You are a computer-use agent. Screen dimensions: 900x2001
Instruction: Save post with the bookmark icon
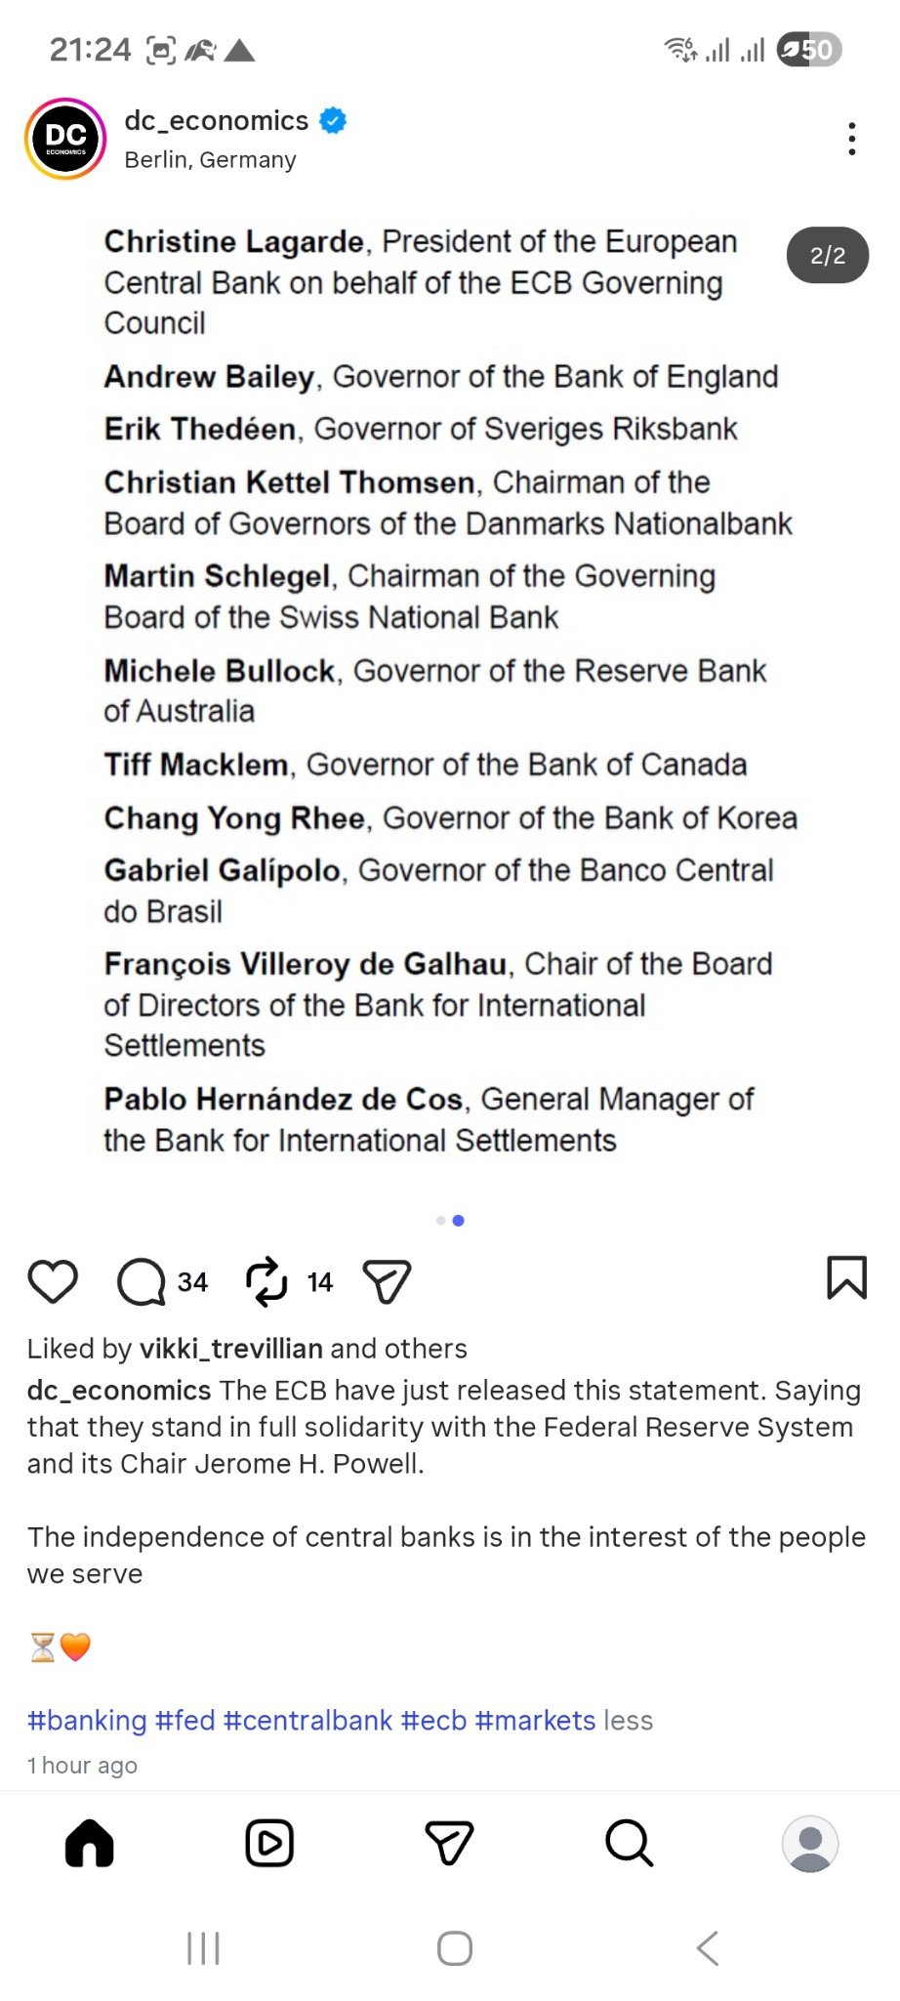click(846, 1277)
